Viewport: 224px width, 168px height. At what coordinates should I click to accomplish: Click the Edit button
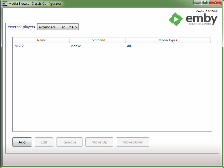click(x=44, y=142)
